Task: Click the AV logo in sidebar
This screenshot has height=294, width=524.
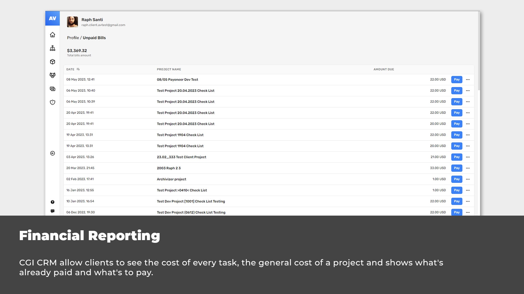Action: pyautogui.click(x=52, y=18)
